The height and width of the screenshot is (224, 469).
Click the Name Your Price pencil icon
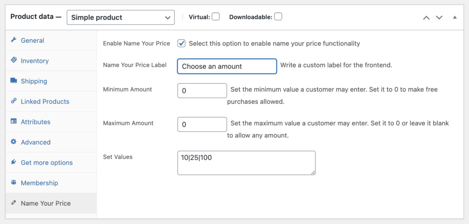pos(13,203)
